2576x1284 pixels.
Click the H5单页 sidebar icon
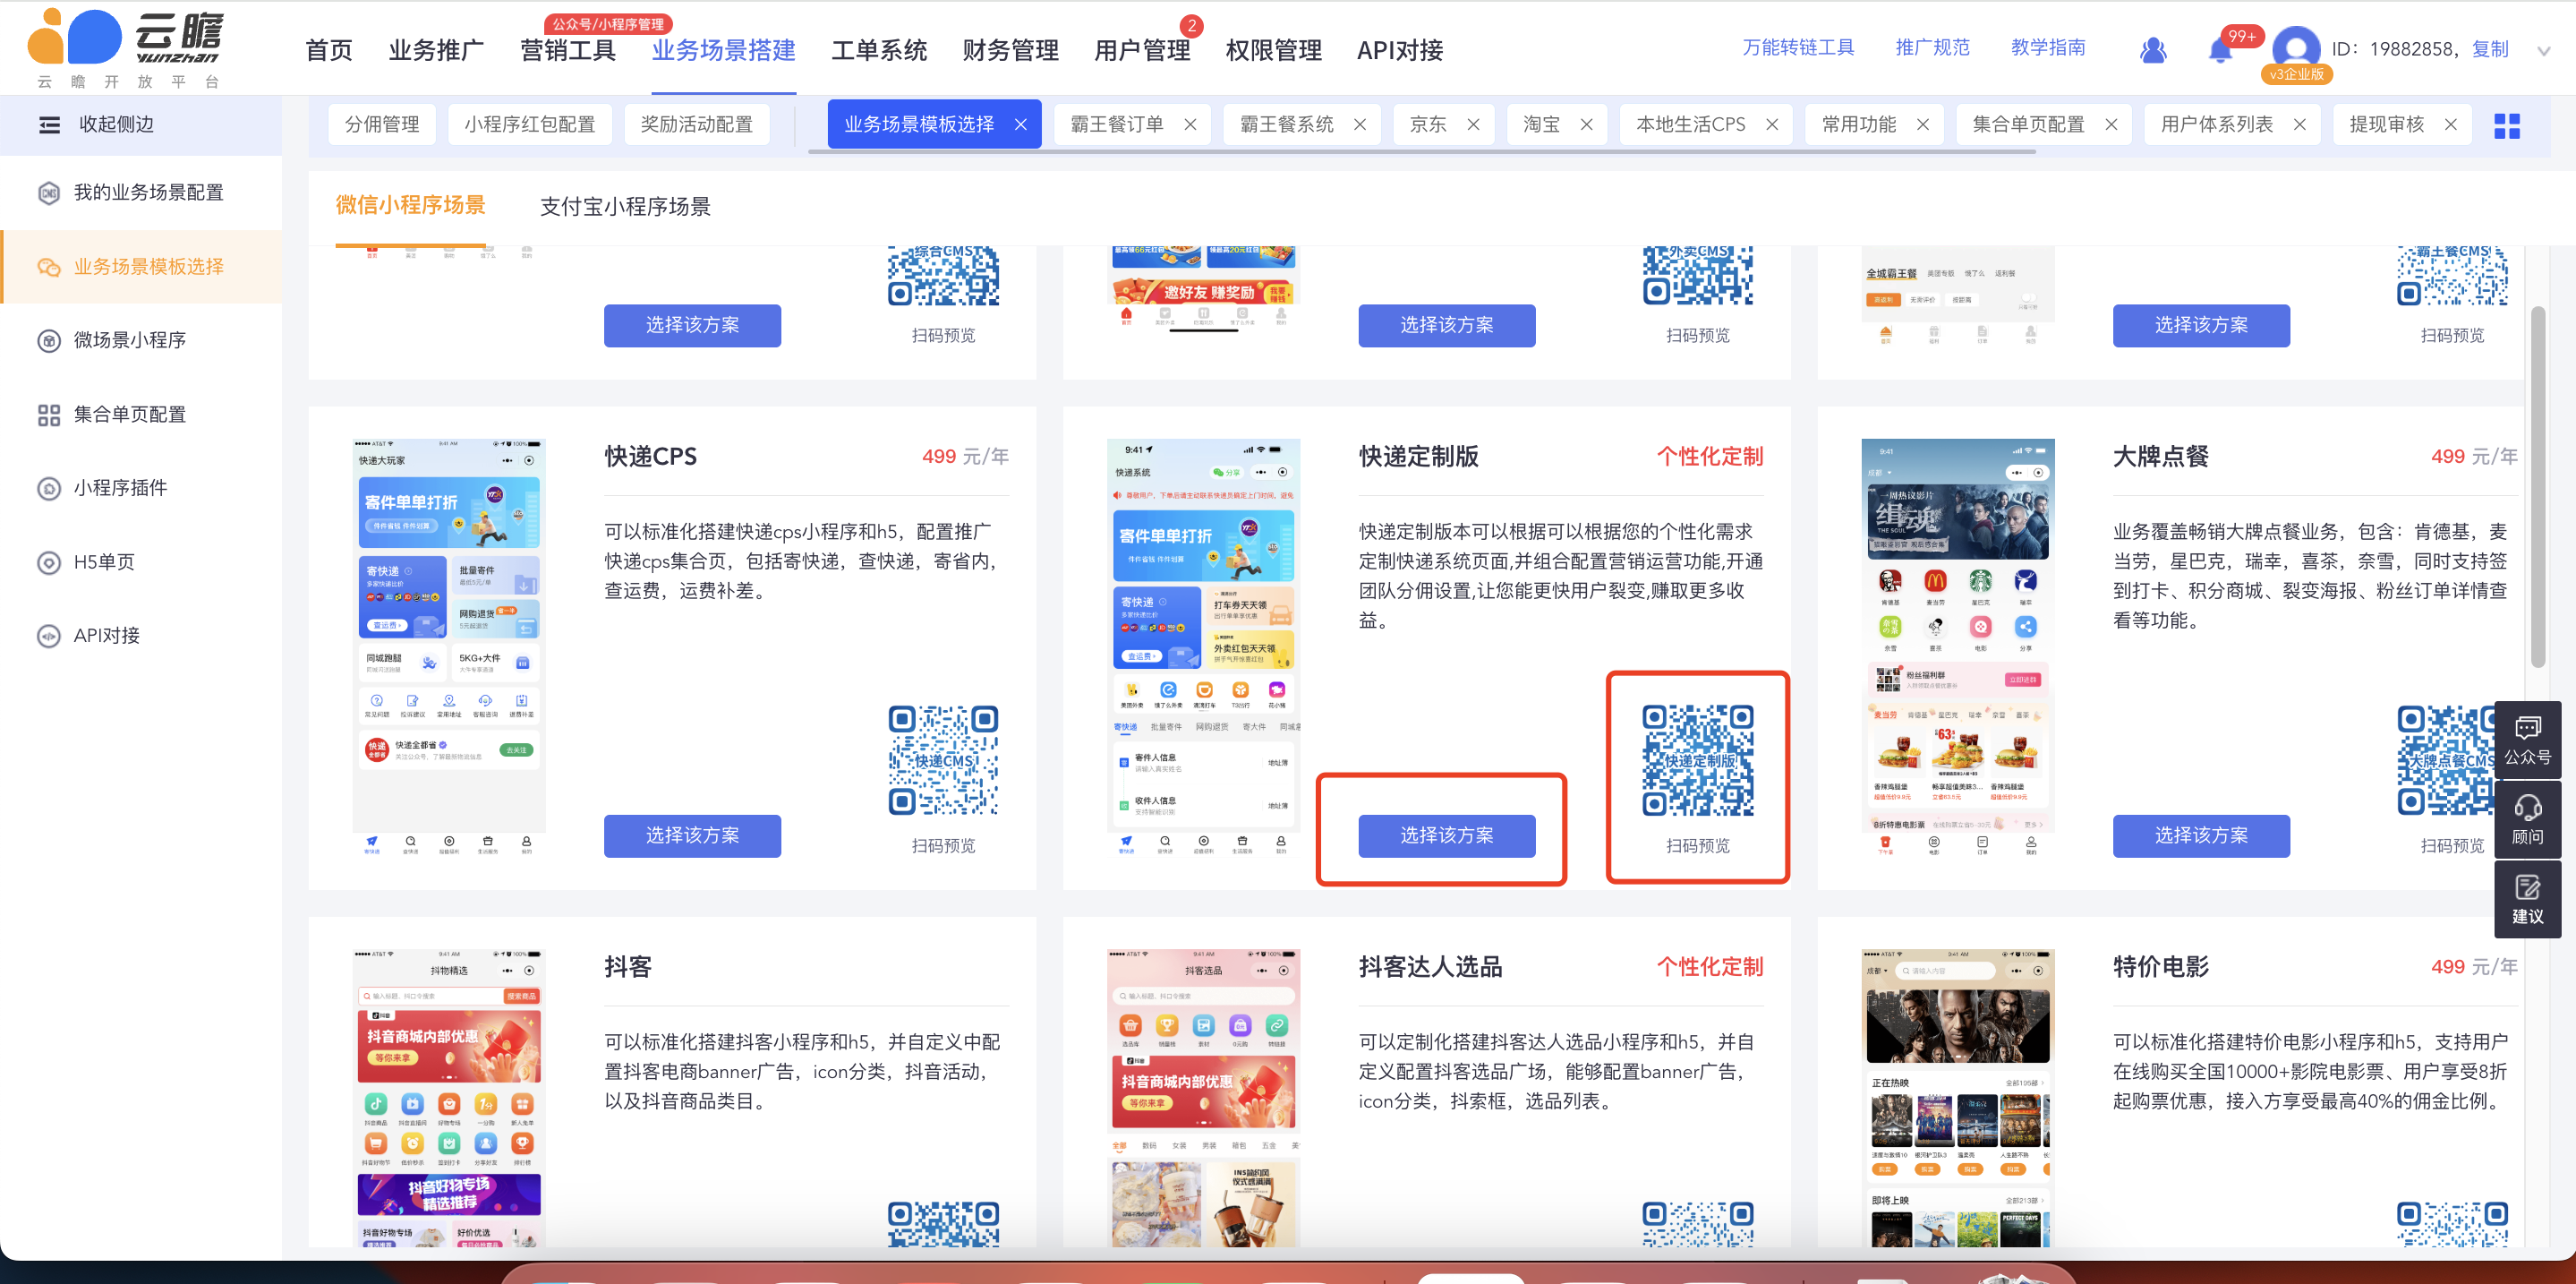(49, 563)
